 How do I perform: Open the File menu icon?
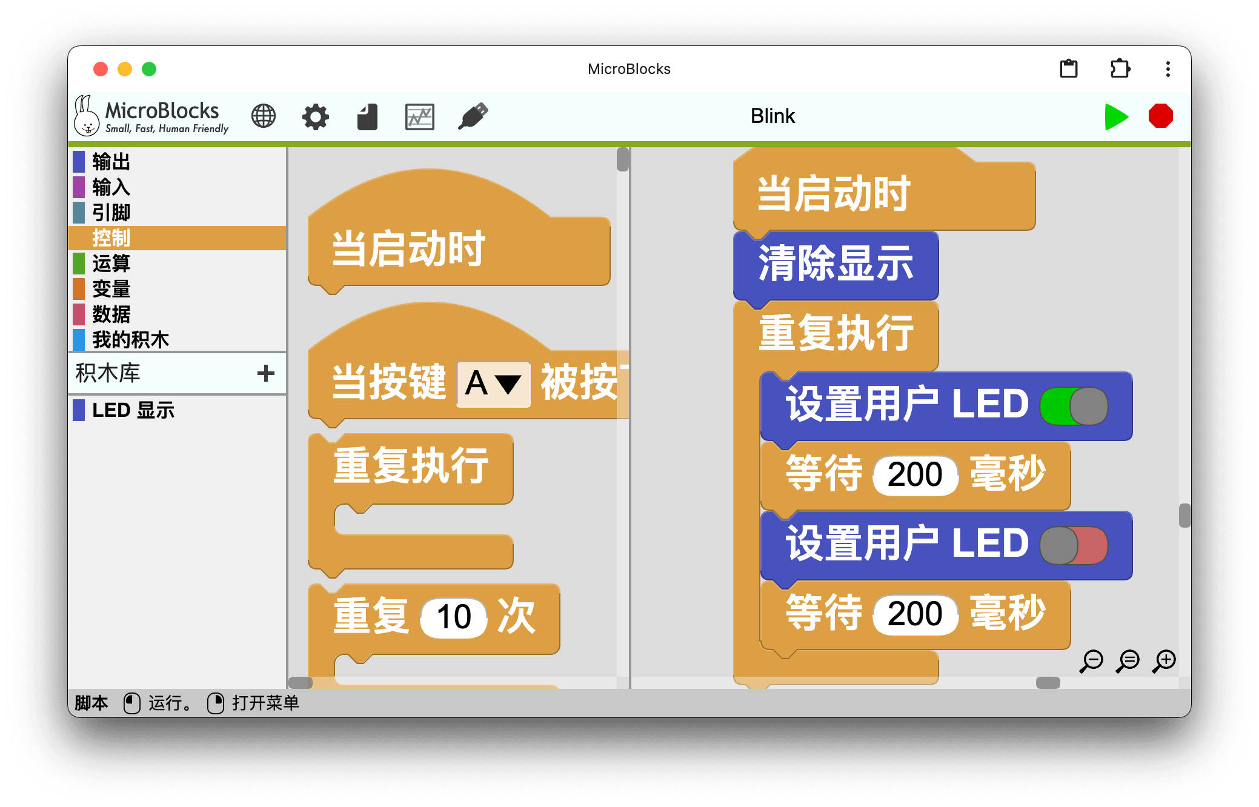pyautogui.click(x=367, y=116)
